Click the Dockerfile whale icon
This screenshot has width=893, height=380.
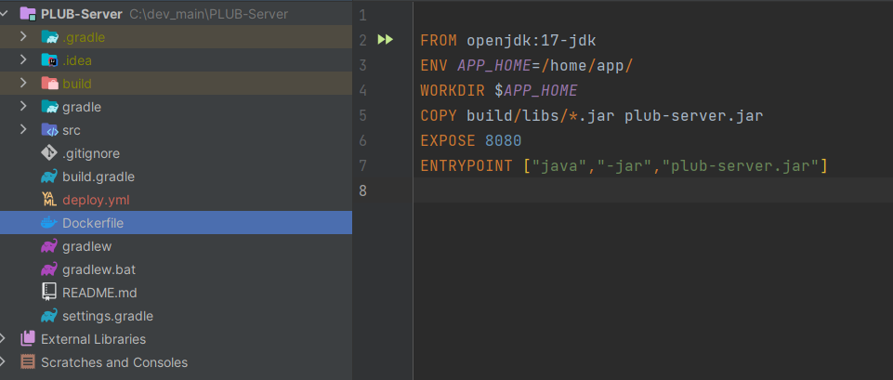click(49, 223)
